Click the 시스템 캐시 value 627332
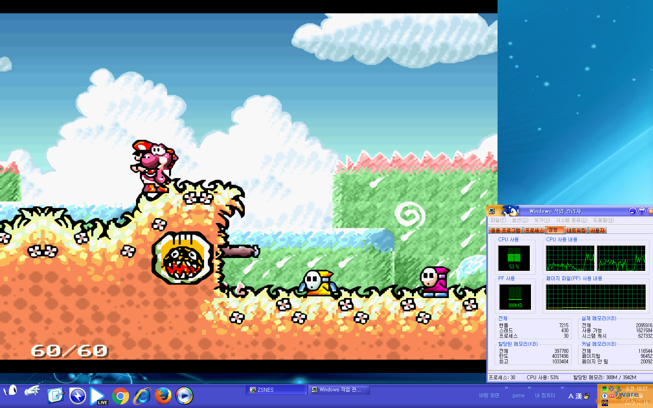This screenshot has width=653, height=408. click(x=645, y=336)
